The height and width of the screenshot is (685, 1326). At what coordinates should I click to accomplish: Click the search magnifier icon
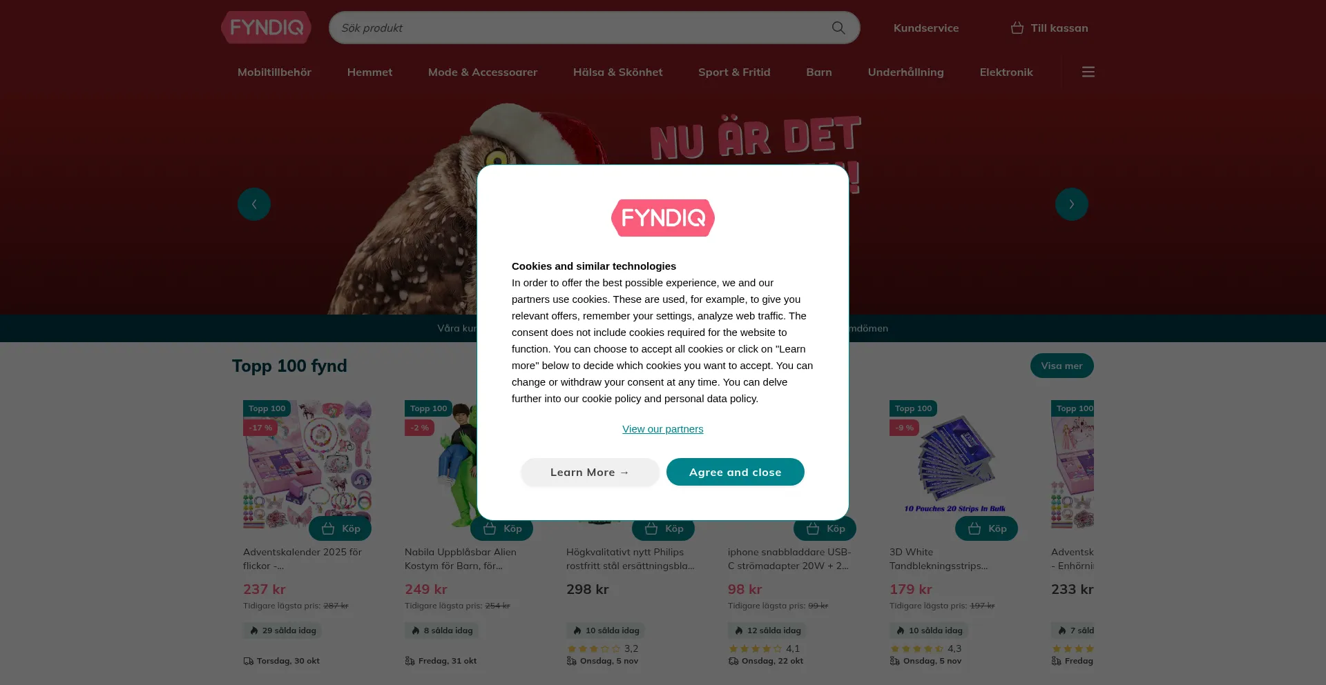click(838, 28)
